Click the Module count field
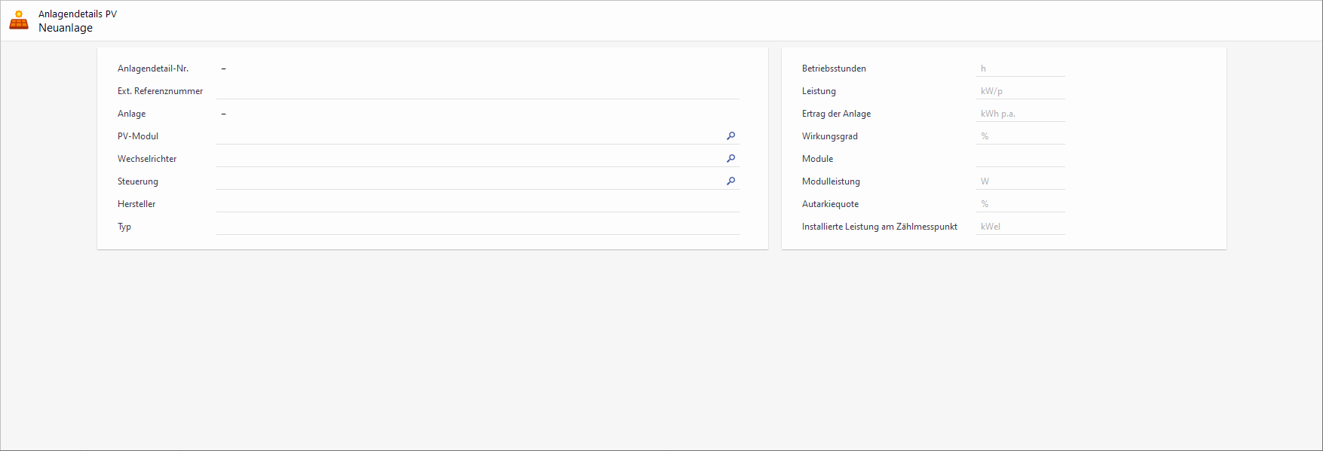Viewport: 1323px width, 451px height. click(1020, 159)
